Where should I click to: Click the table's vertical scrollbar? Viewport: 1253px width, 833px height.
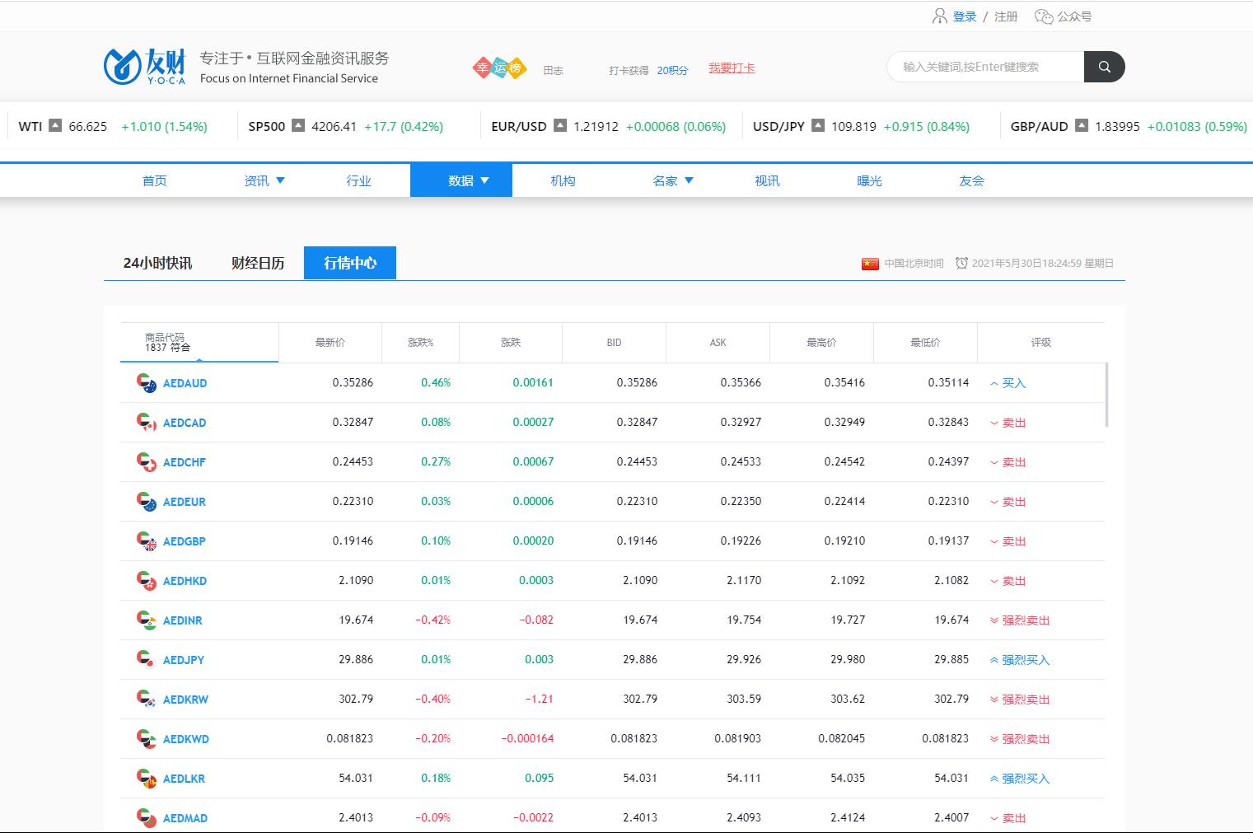(x=1106, y=395)
